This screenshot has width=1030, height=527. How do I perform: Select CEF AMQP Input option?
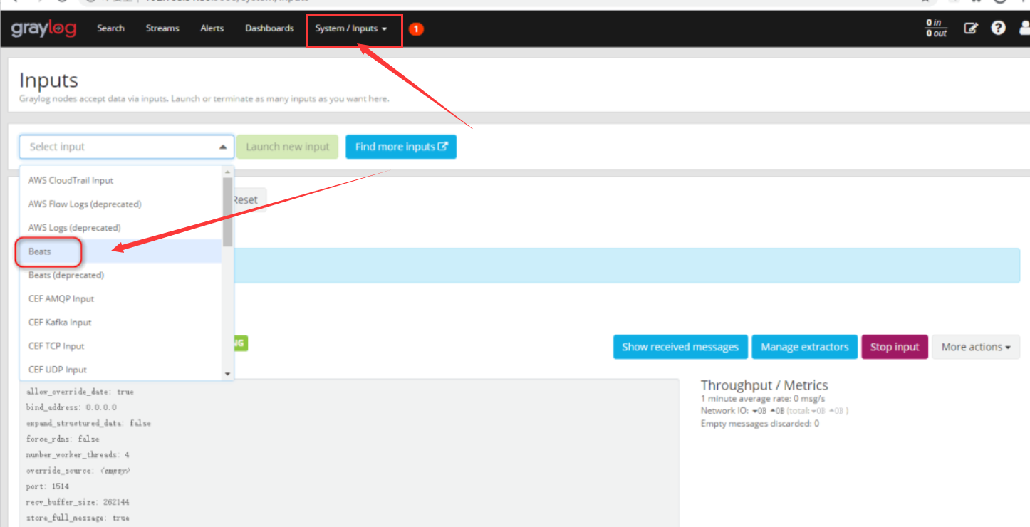pyautogui.click(x=120, y=298)
